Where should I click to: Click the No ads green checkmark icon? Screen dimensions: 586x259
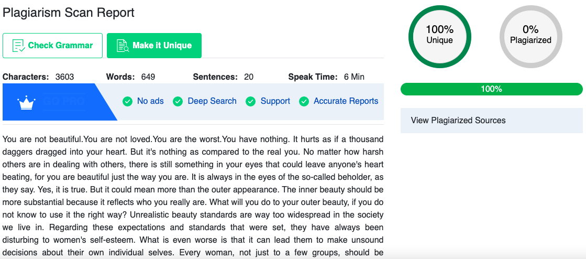point(128,101)
